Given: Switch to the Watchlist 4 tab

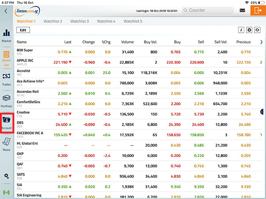Looking at the screenshot, I should [x=106, y=21].
